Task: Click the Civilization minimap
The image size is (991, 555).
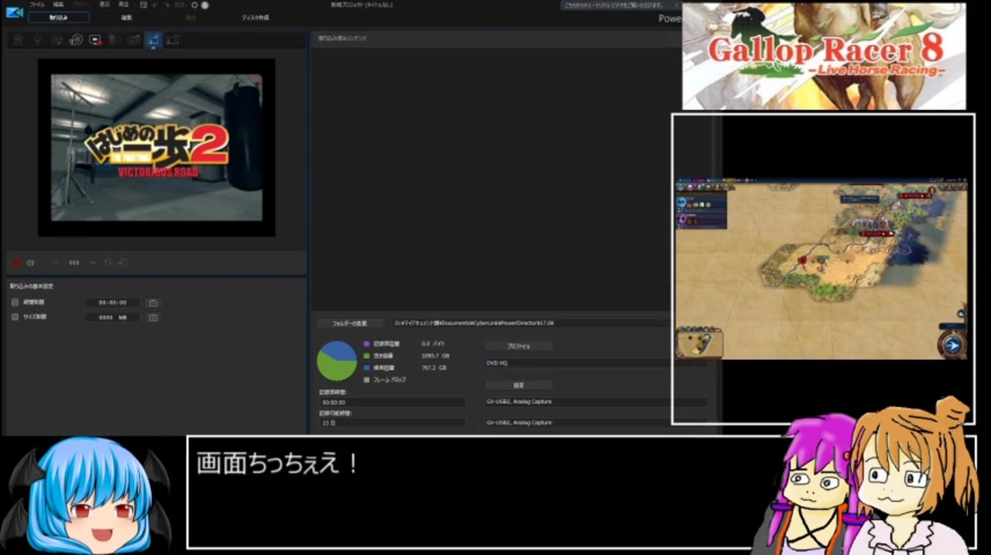Action: pos(699,343)
